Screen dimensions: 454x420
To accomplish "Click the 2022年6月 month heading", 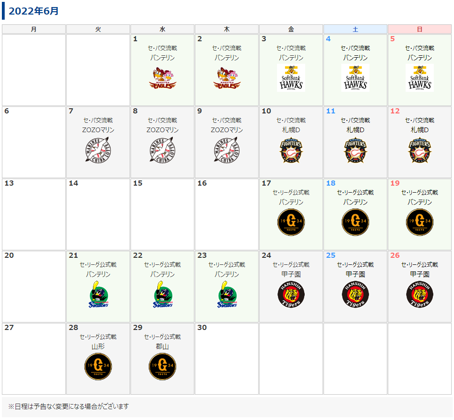I will [34, 11].
